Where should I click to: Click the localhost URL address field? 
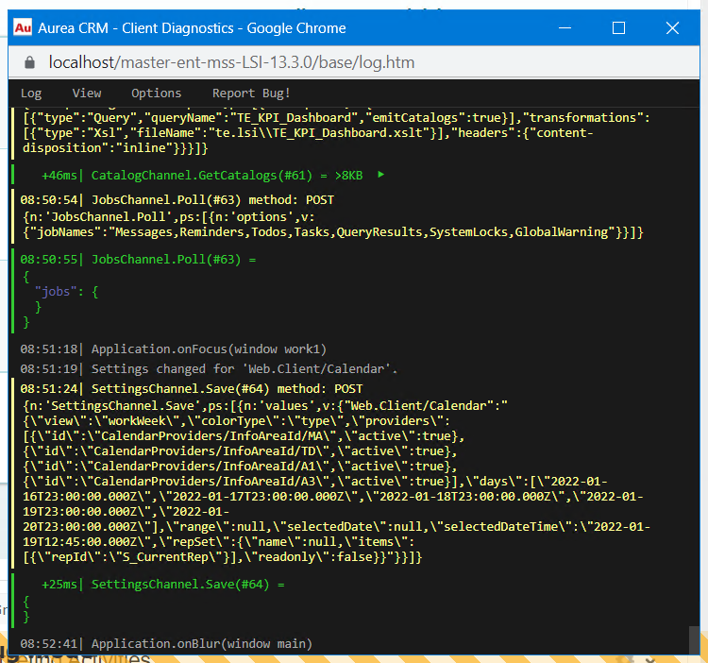(x=231, y=62)
